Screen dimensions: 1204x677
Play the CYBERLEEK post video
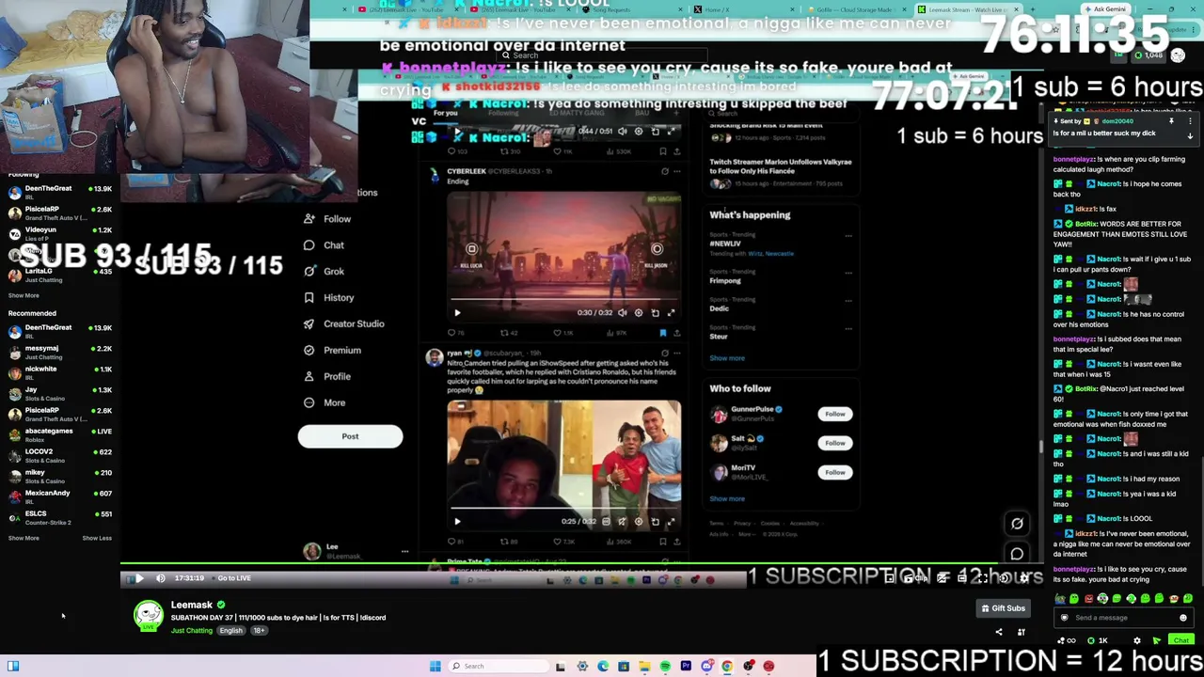457,313
